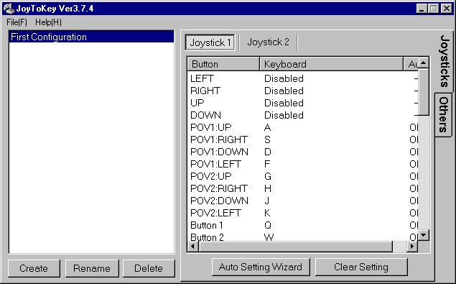
Task: Click the vertical scrollbar up arrow
Action: 424,63
